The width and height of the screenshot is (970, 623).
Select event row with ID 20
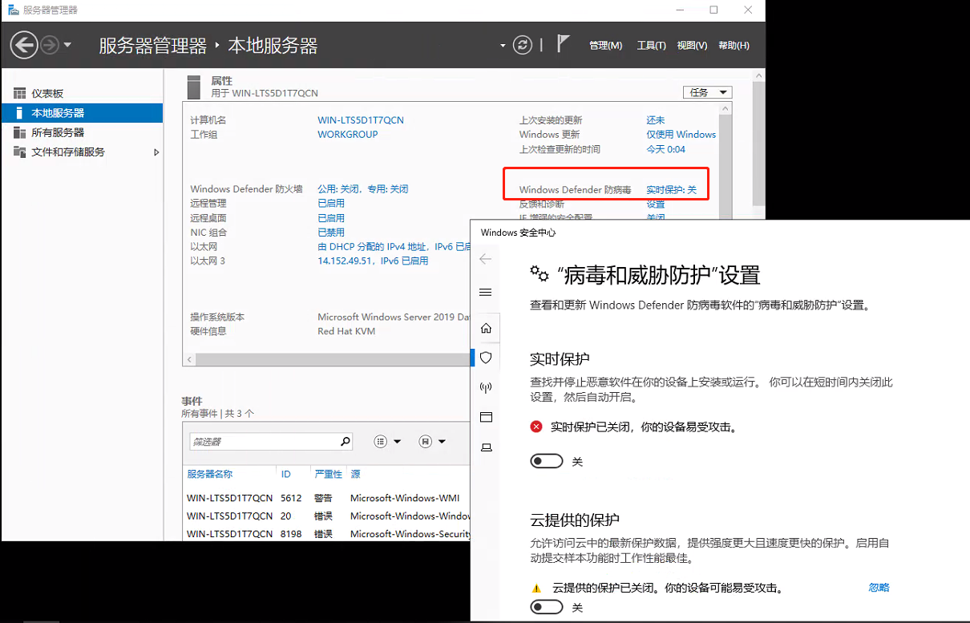pyautogui.click(x=326, y=516)
